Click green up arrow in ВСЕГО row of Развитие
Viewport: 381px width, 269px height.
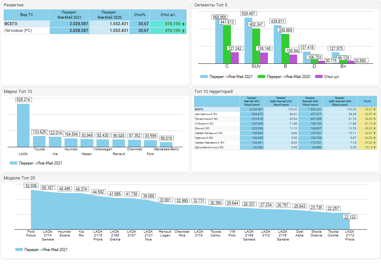183,24
